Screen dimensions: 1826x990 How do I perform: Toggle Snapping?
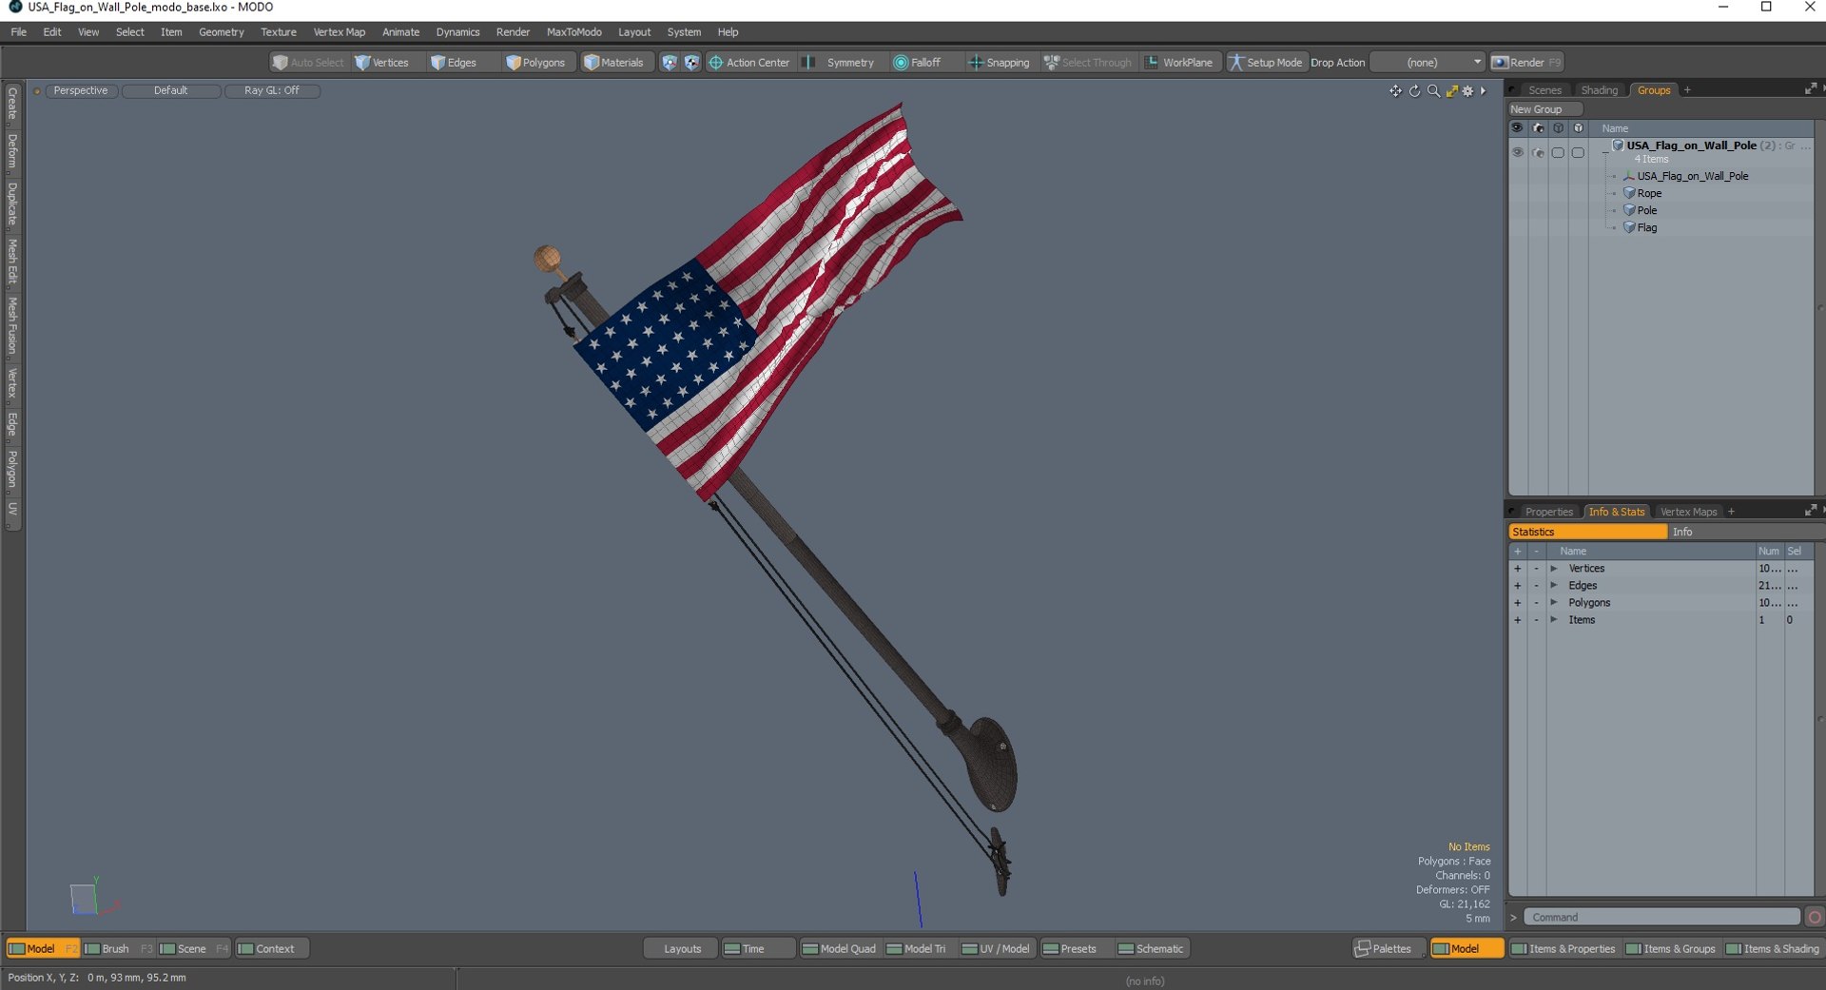999,63
